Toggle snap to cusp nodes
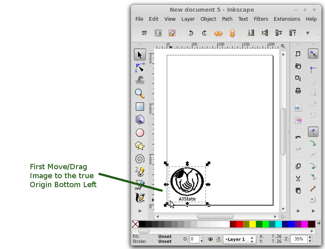This screenshot has width=325, height=249. point(313,166)
